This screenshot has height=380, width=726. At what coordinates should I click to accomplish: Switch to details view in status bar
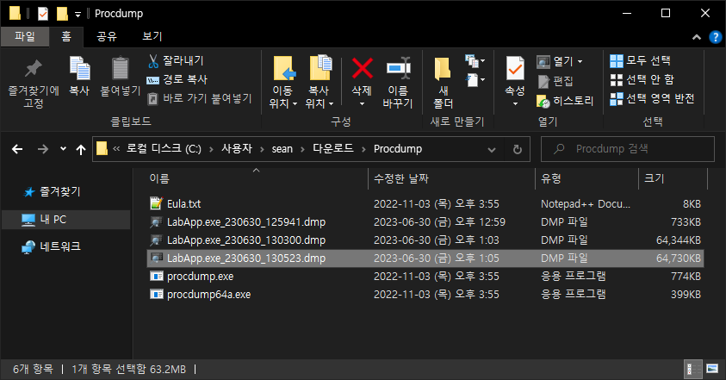pyautogui.click(x=693, y=370)
